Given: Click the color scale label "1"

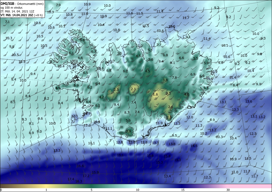Looking at the screenshot, I should click(x=46, y=190).
